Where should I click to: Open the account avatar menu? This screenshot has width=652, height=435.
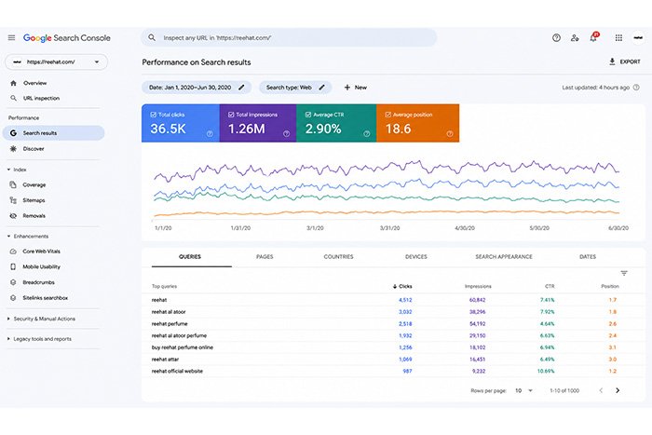point(638,38)
